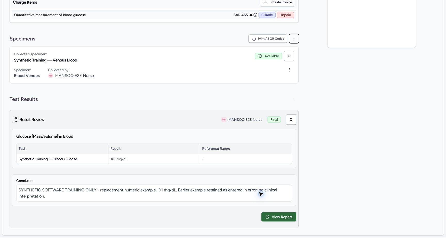Click Glucose [Mass/volume] in Blood heading
Screen dimensions: 446x238
click(45, 136)
